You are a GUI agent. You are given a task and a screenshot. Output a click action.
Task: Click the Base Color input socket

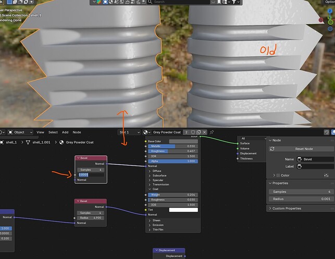pyautogui.click(x=146, y=141)
